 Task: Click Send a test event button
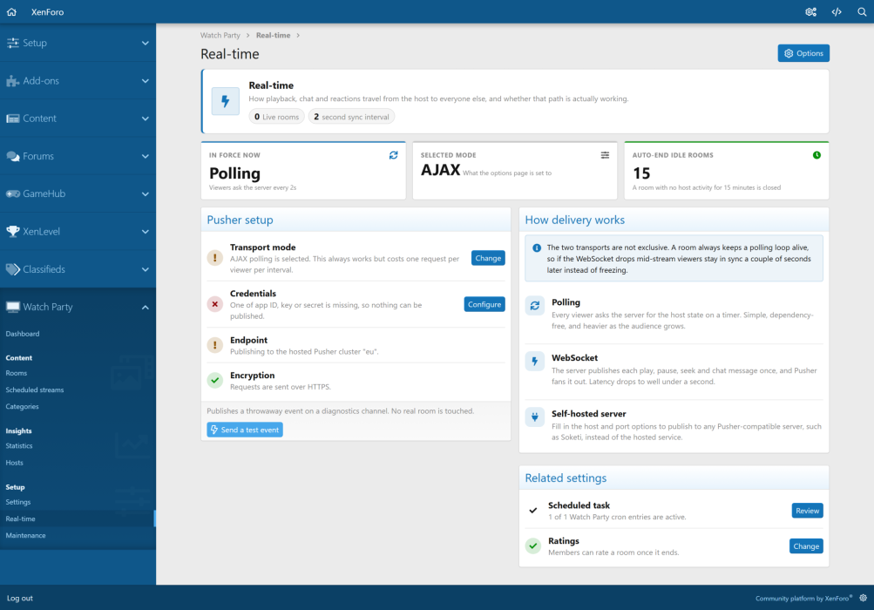(x=245, y=430)
